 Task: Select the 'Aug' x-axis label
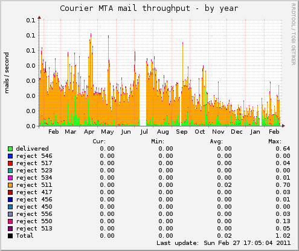point(163,132)
